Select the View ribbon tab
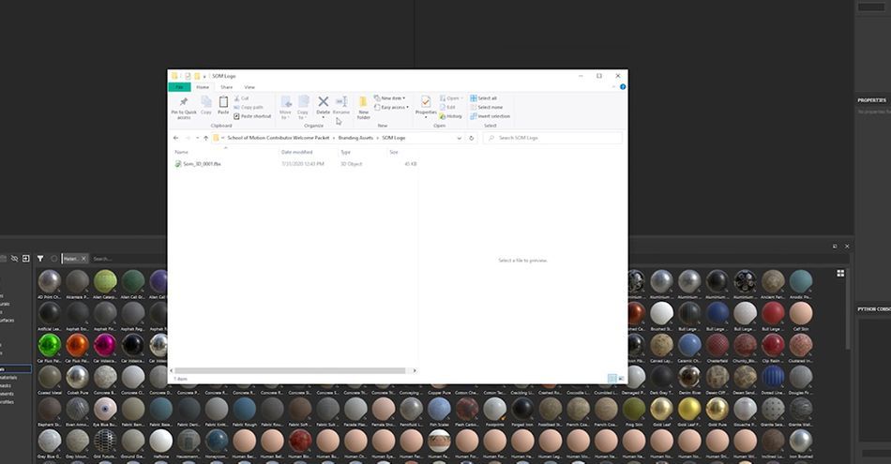Viewport: 891px width, 464px height. coord(249,87)
